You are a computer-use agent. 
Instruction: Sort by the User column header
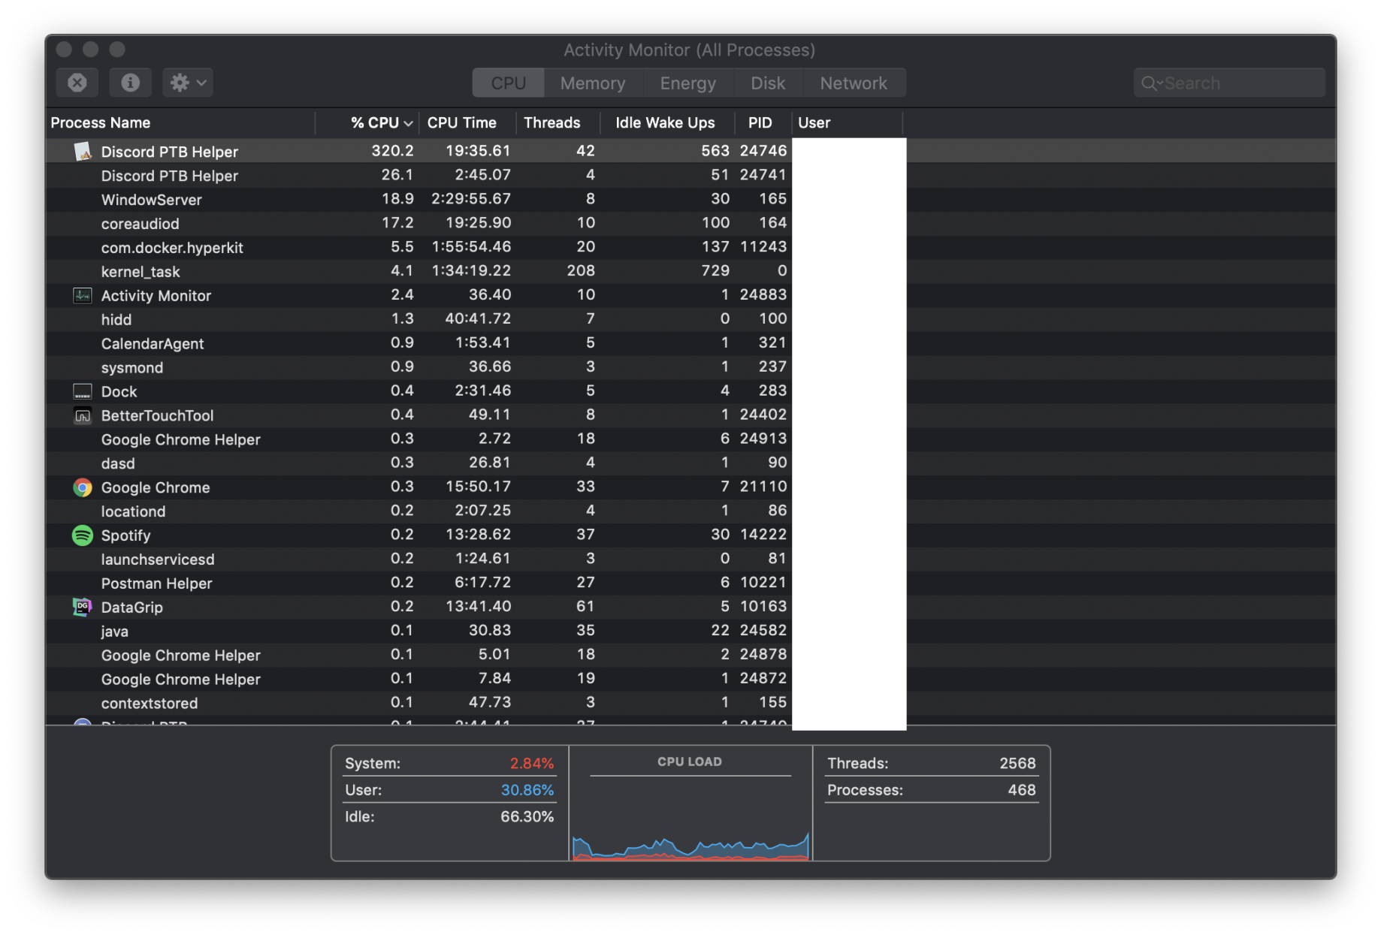(848, 122)
